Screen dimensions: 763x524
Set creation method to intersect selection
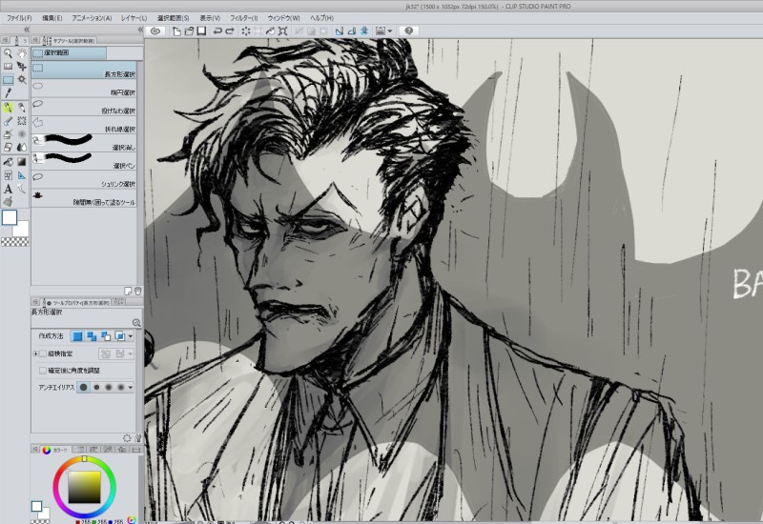[x=119, y=336]
